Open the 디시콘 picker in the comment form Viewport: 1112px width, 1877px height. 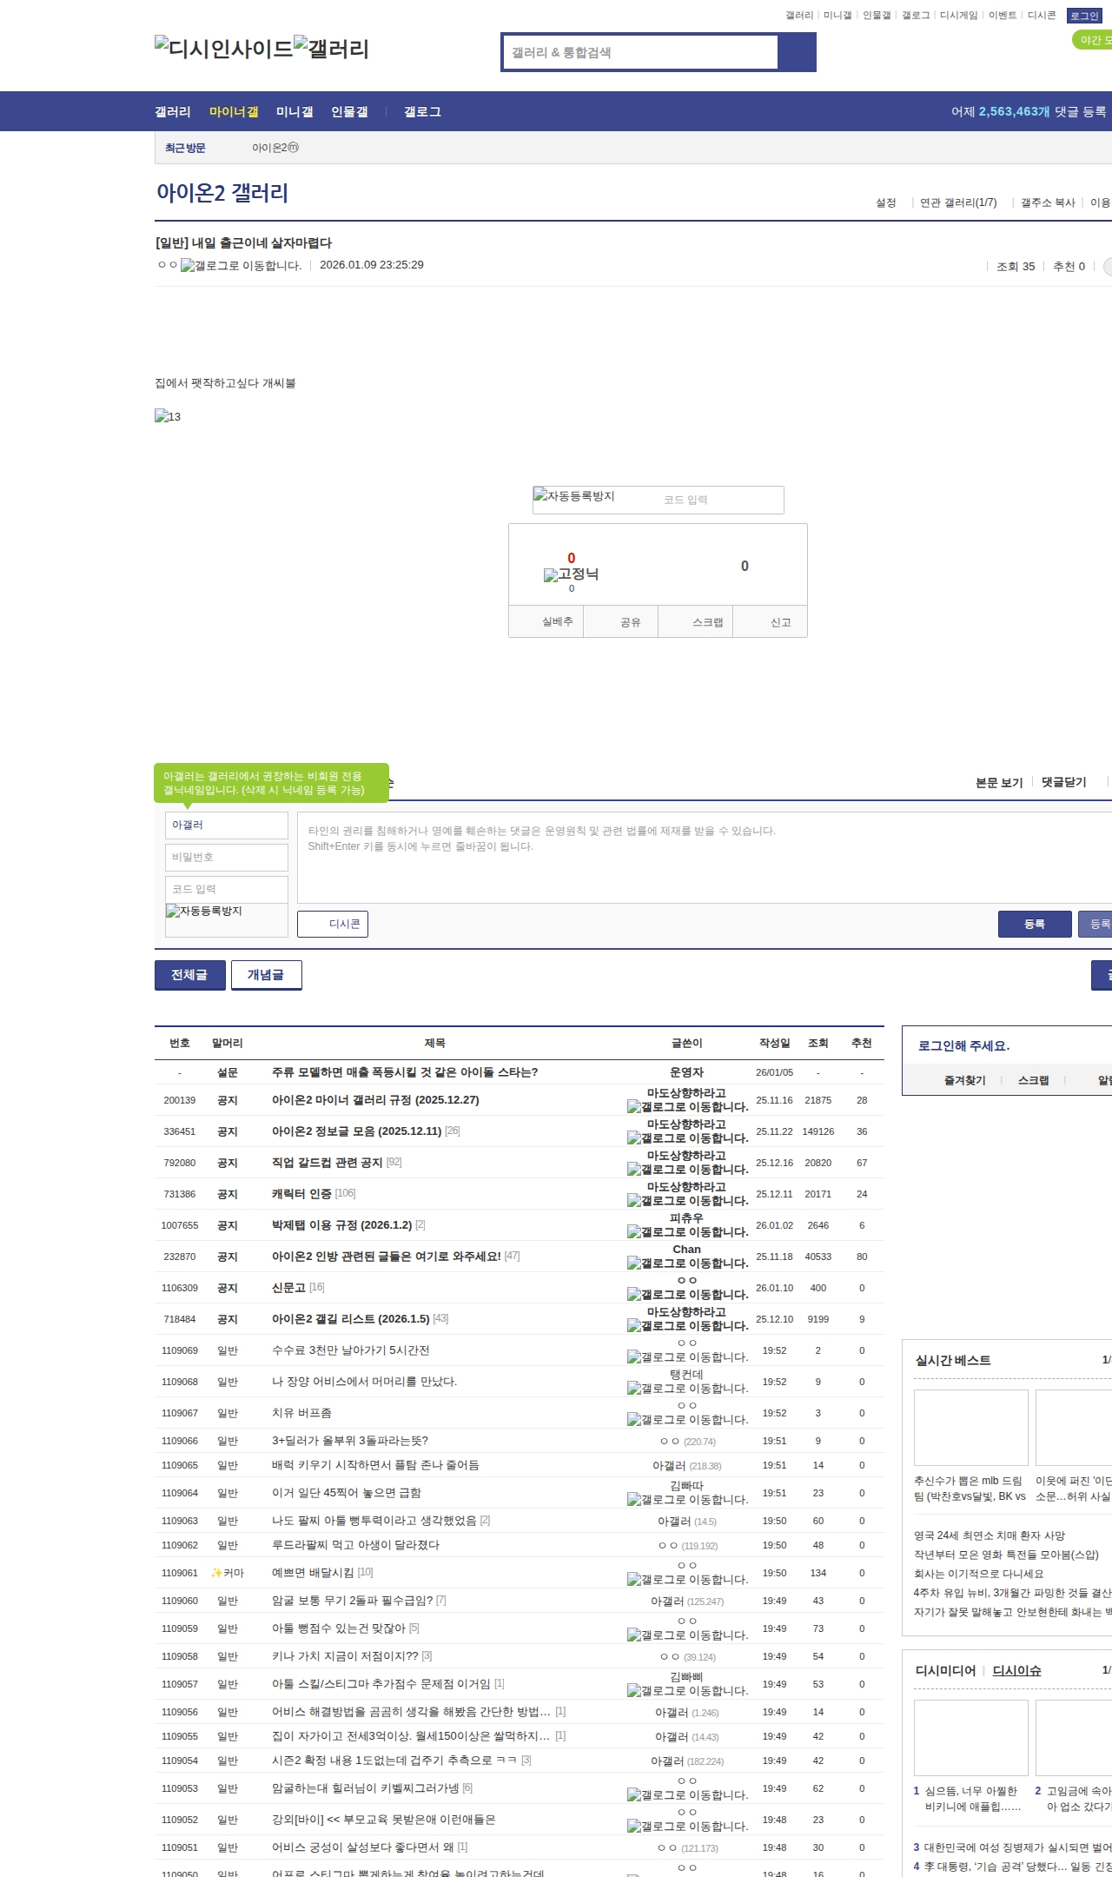(333, 924)
